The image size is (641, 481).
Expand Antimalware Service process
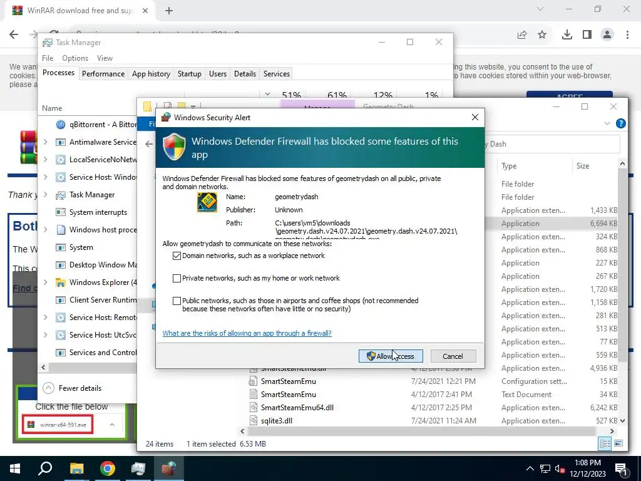pos(46,142)
